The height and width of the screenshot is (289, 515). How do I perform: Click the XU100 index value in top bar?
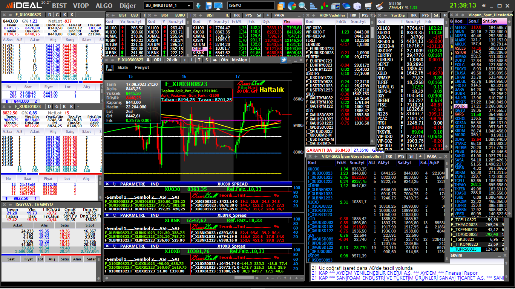point(397,8)
